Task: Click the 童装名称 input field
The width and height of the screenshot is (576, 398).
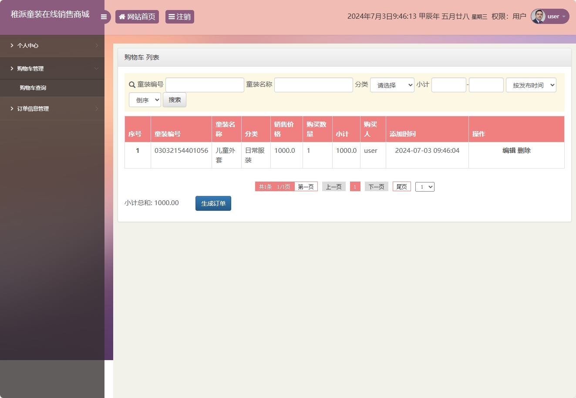Action: coord(313,85)
